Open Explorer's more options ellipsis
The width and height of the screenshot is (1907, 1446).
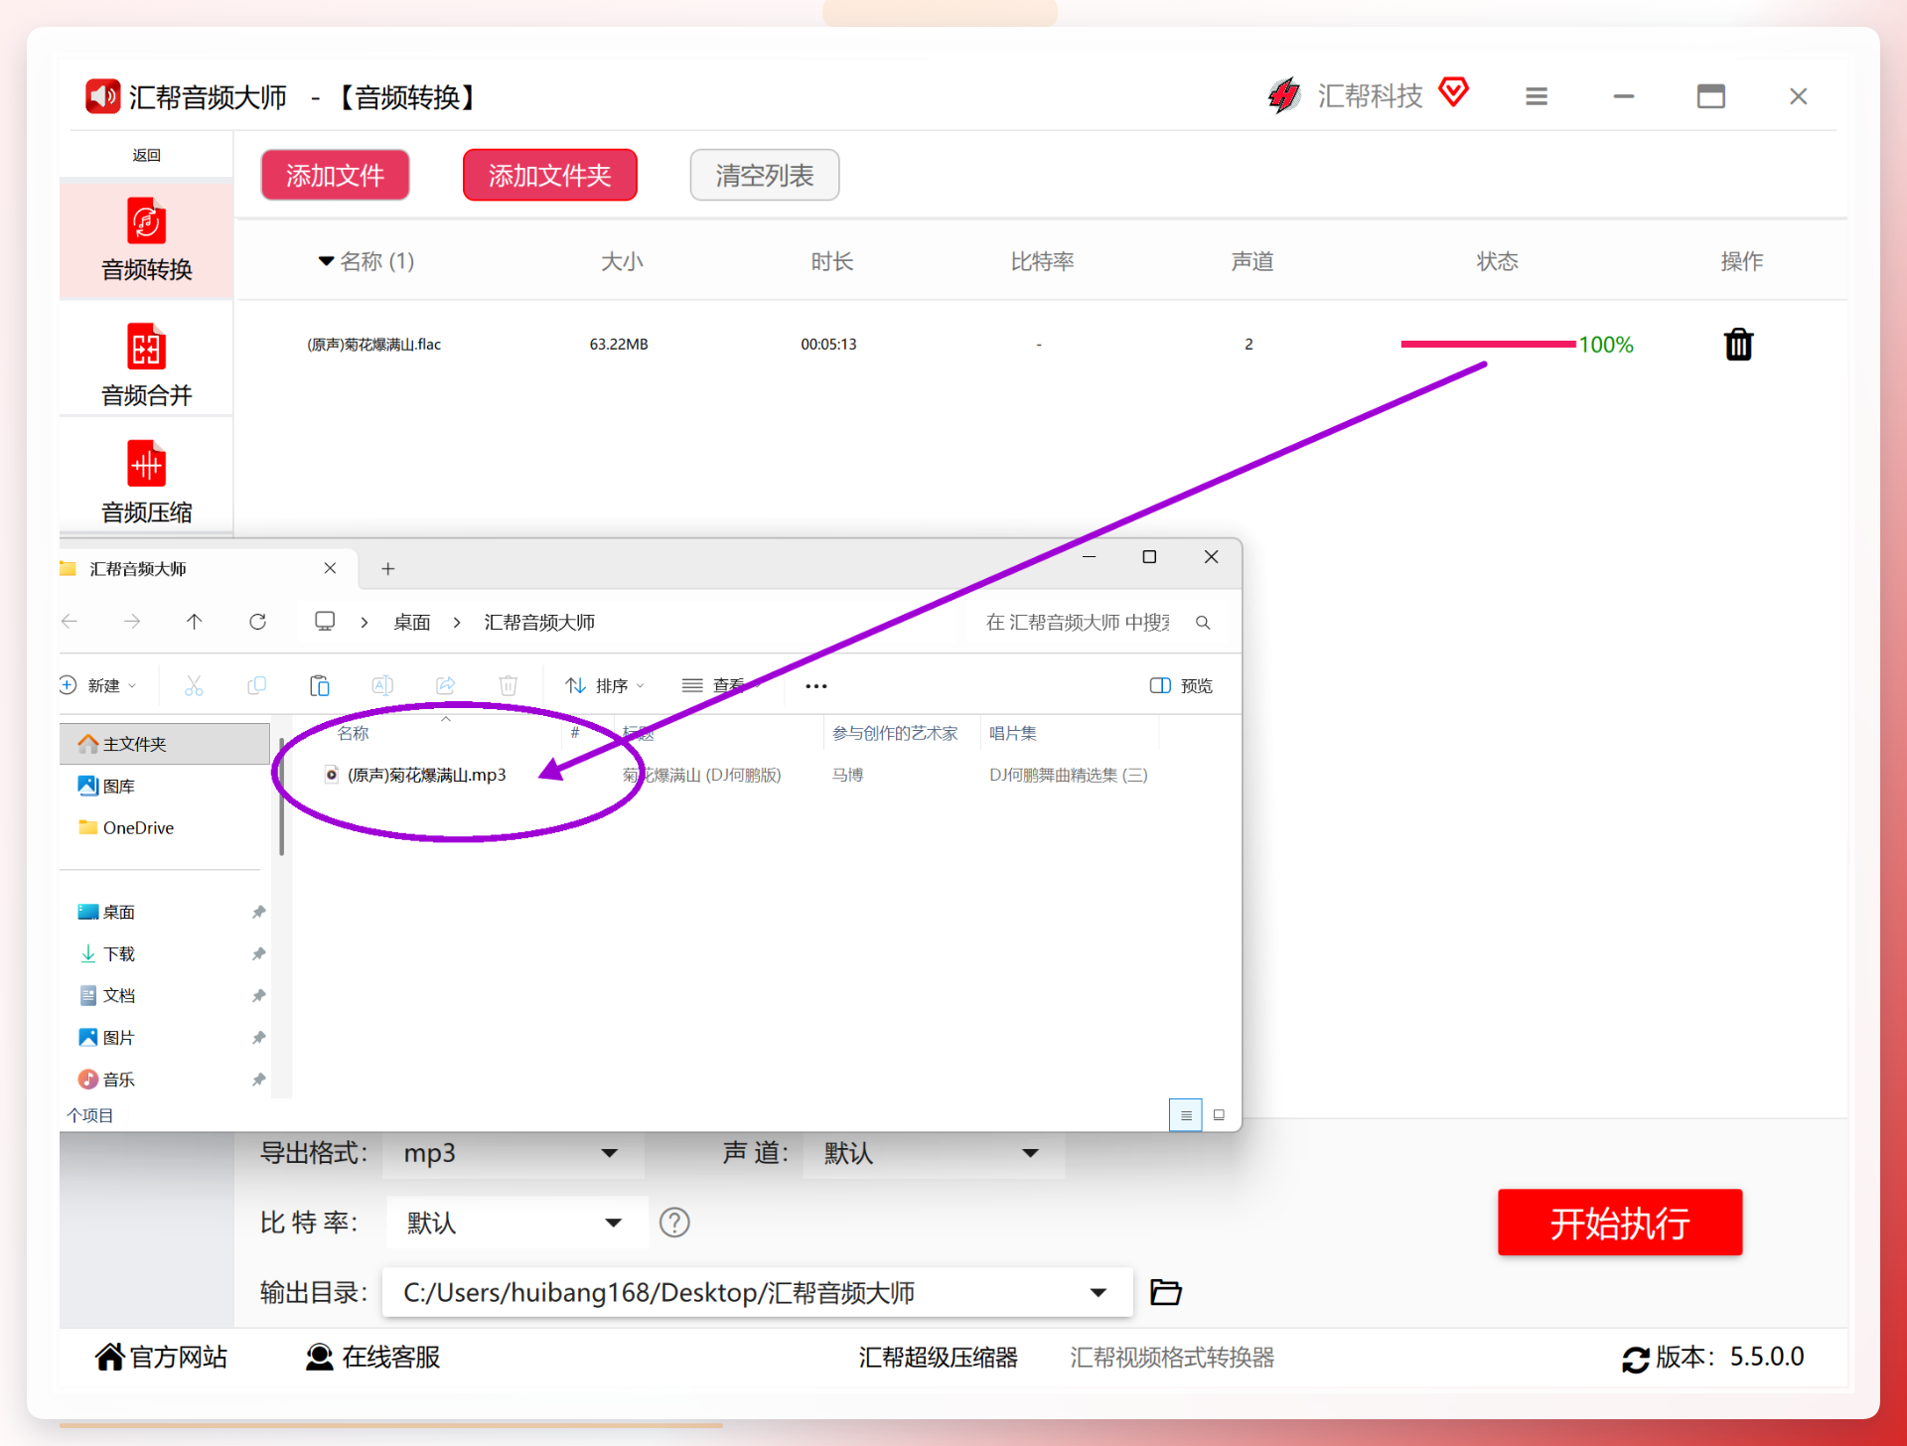tap(816, 686)
